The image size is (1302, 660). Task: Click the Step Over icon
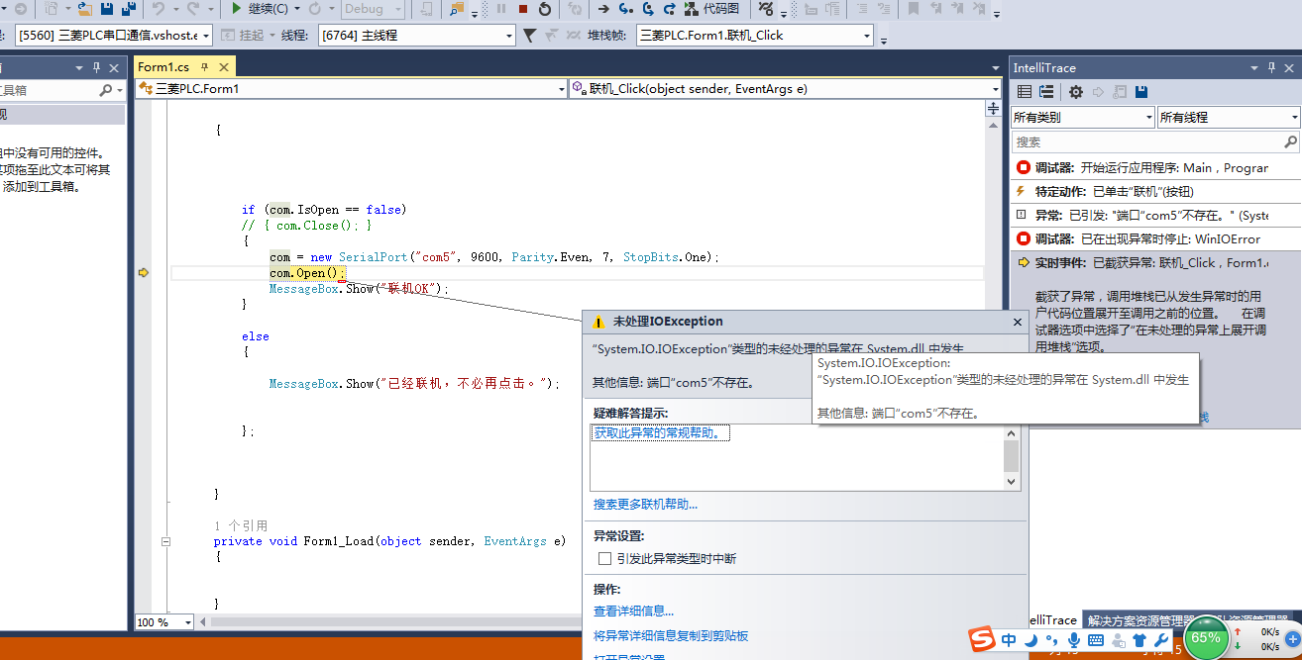pos(648,9)
